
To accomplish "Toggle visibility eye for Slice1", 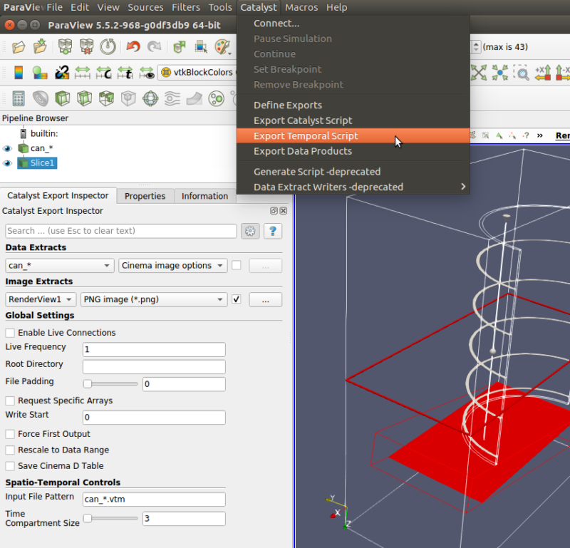I will point(8,163).
